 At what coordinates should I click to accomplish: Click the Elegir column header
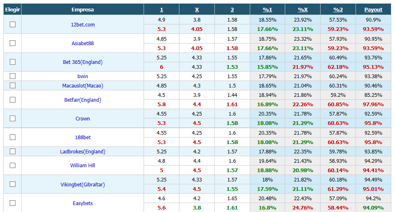pyautogui.click(x=13, y=10)
